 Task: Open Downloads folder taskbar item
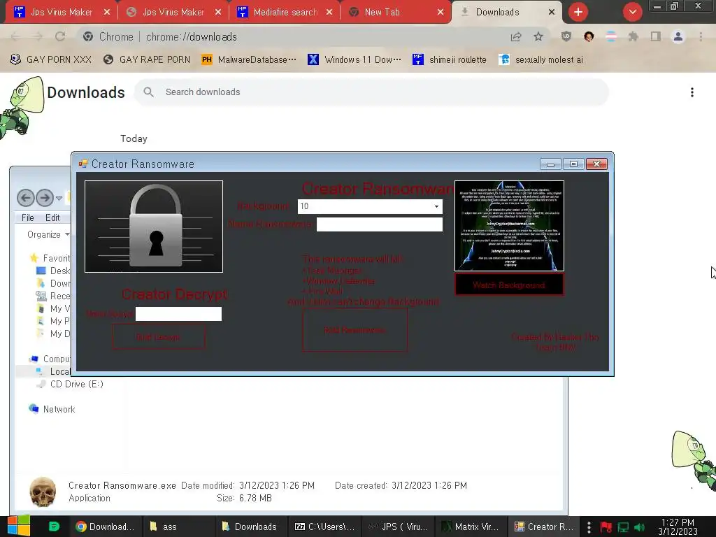coord(251,527)
